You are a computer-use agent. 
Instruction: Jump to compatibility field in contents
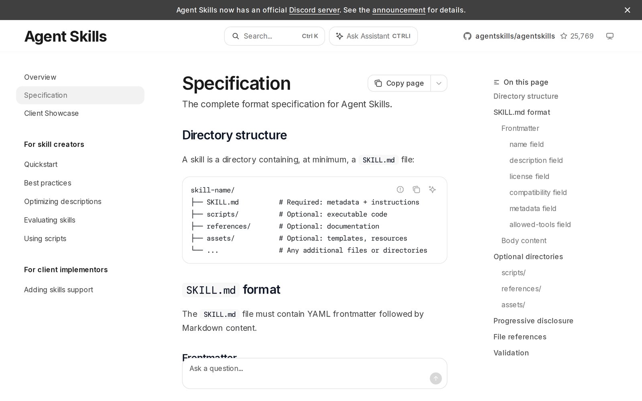538,192
